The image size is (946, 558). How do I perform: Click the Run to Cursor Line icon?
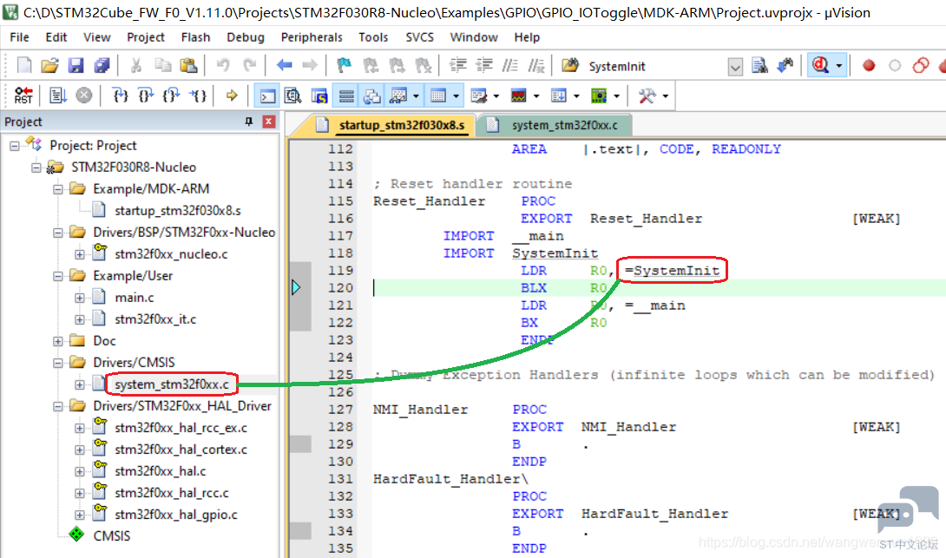point(198,95)
